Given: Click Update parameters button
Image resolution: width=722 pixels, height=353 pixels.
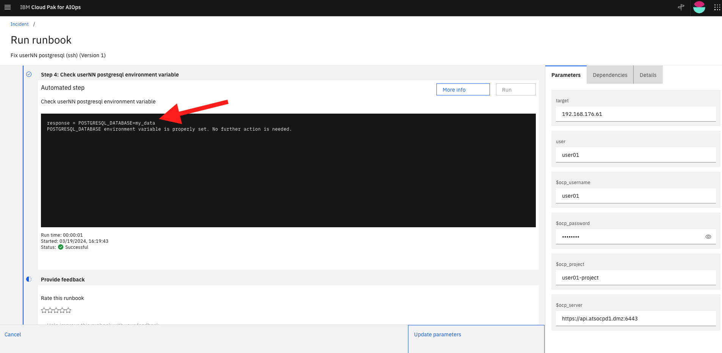Looking at the screenshot, I should [476, 339].
